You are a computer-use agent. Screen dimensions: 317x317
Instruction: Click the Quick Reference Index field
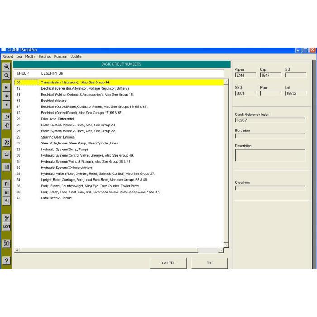(270, 120)
